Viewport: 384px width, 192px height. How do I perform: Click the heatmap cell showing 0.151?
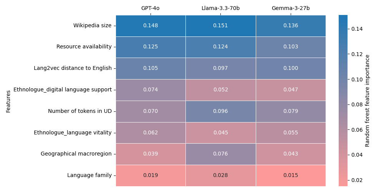(x=220, y=26)
